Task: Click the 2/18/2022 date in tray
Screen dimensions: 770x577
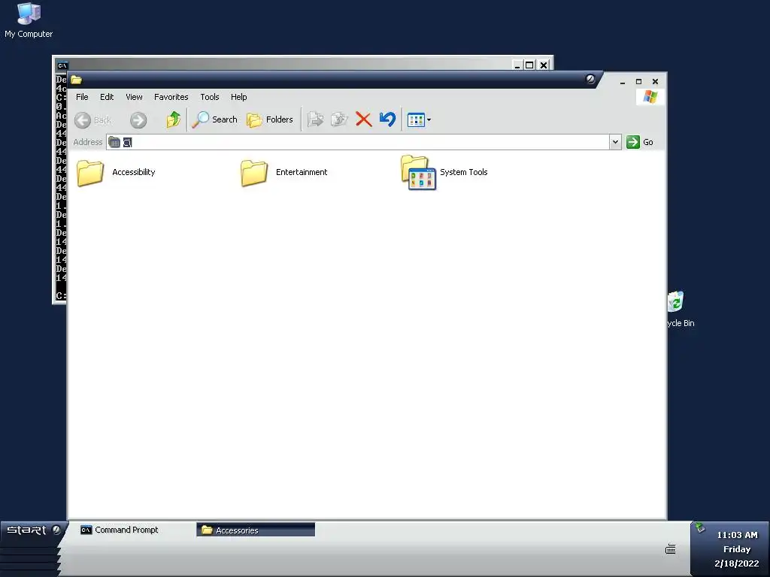Action: point(737,563)
